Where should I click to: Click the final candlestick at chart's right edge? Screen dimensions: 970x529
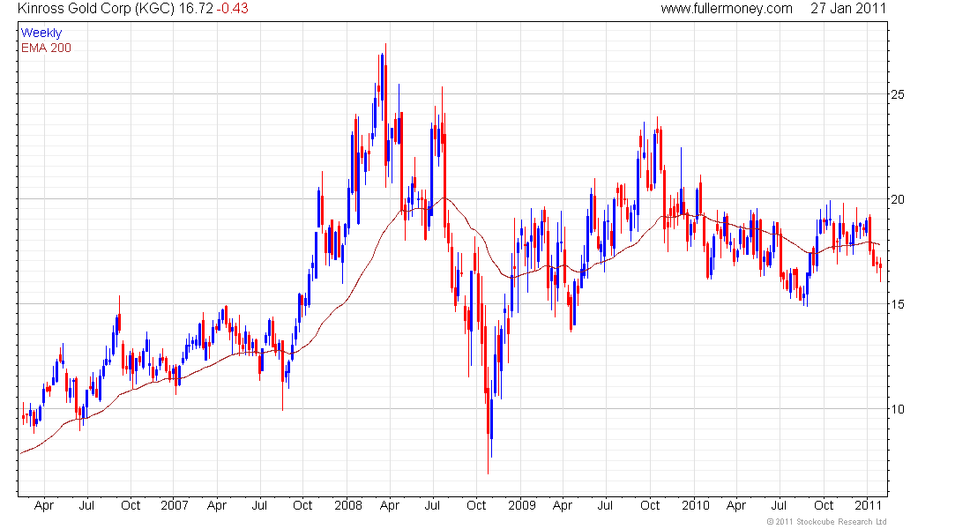pos(880,266)
